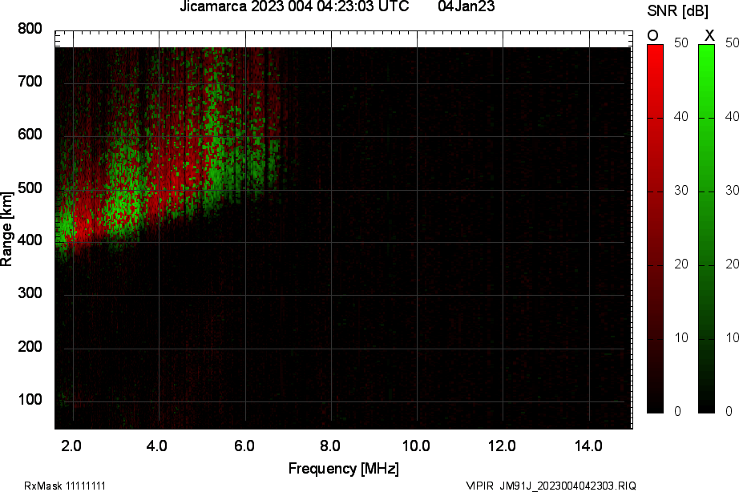739x492 pixels.
Task: Click the 800 range tick label
Action: (x=30, y=30)
